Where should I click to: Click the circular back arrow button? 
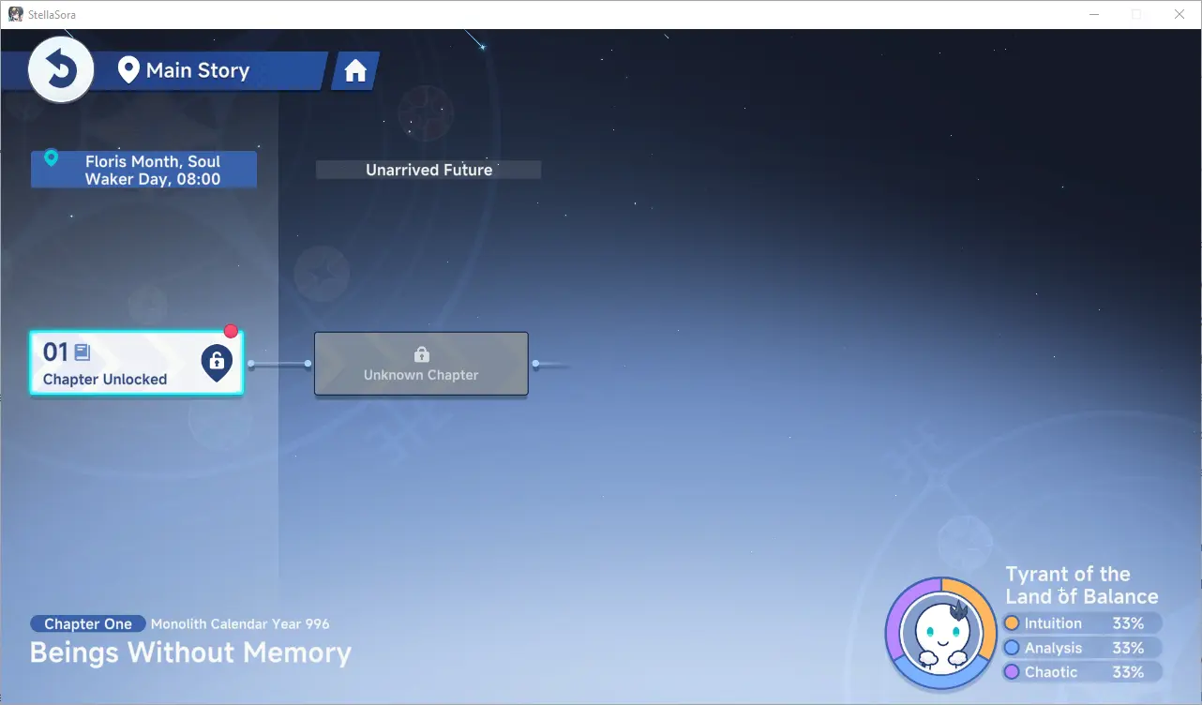pos(61,69)
